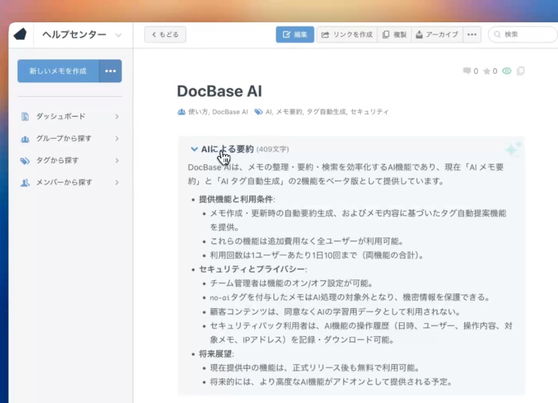Click the ダッシュボード document icon
Image resolution: width=558 pixels, height=403 pixels.
pyautogui.click(x=25, y=116)
